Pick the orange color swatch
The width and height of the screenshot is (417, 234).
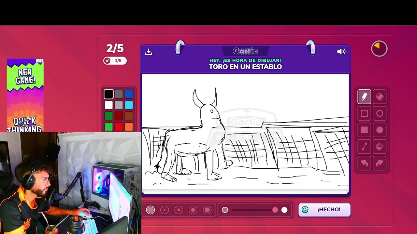[x=129, y=126]
